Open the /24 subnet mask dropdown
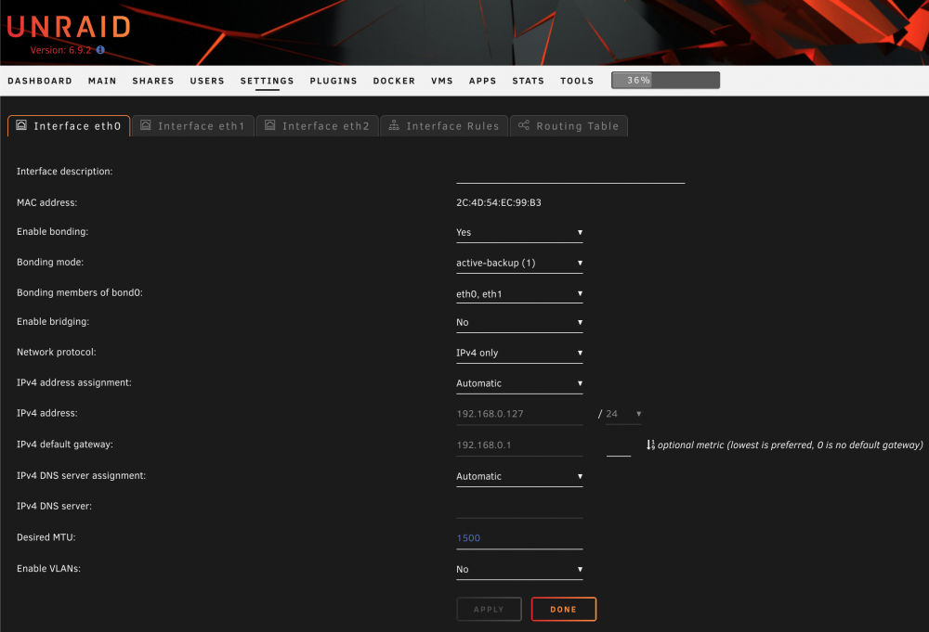The image size is (929, 632). point(623,414)
